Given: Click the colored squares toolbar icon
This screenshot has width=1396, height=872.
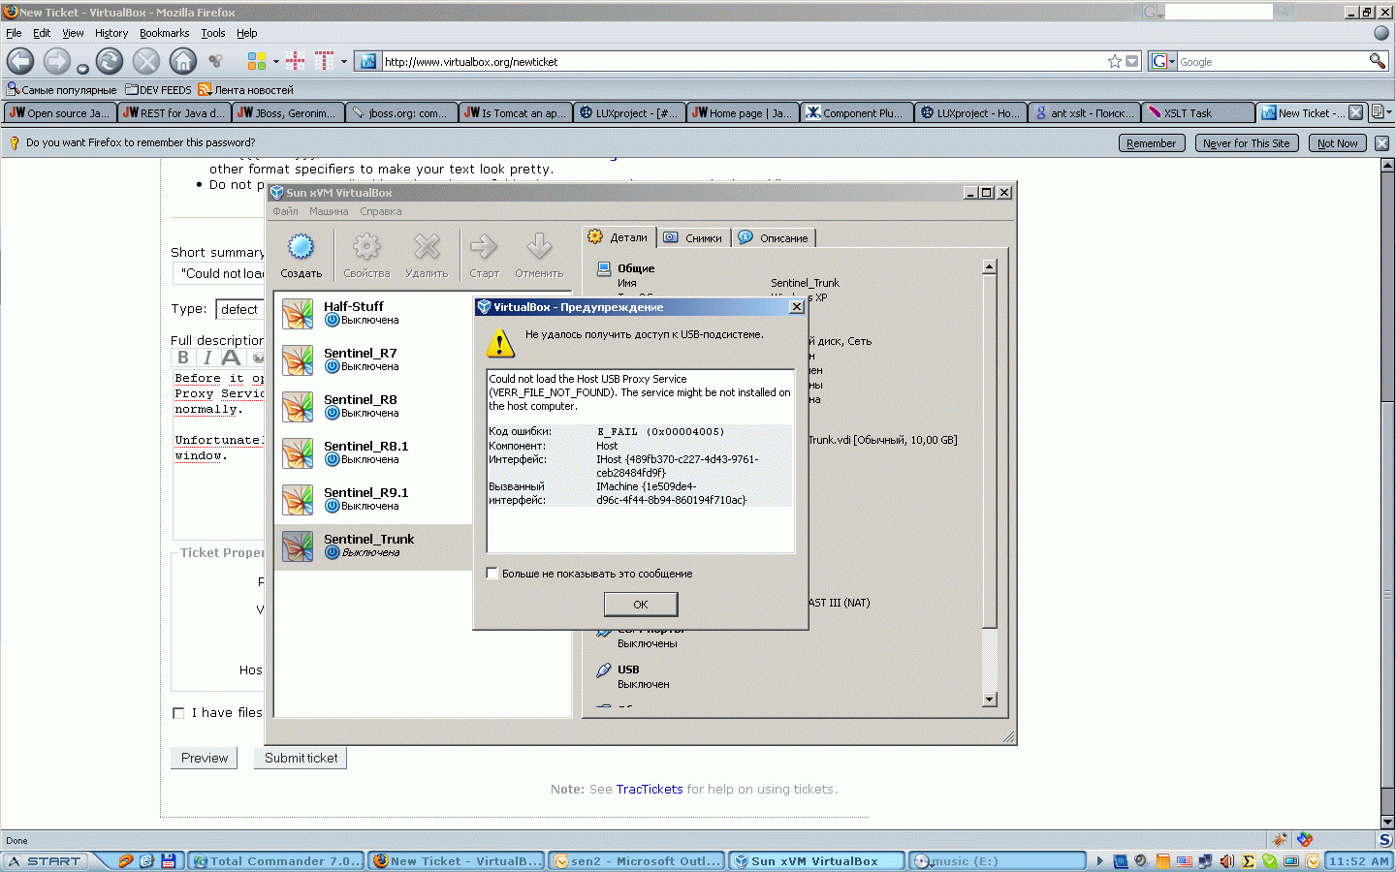Looking at the screenshot, I should tap(256, 61).
